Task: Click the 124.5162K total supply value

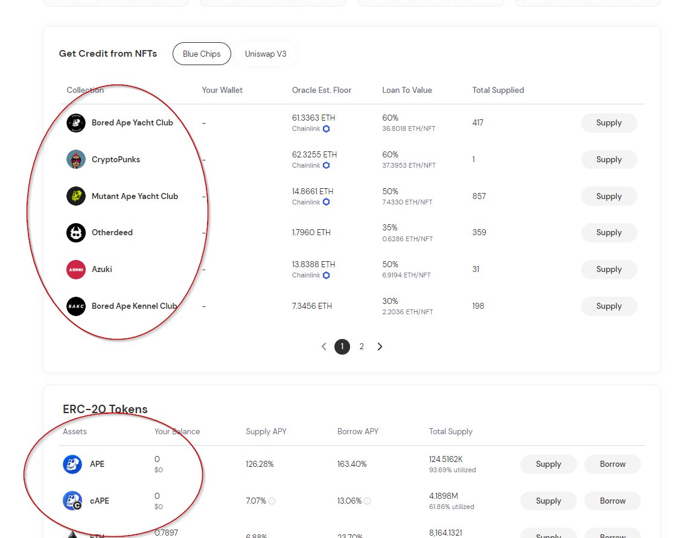Action: click(446, 459)
